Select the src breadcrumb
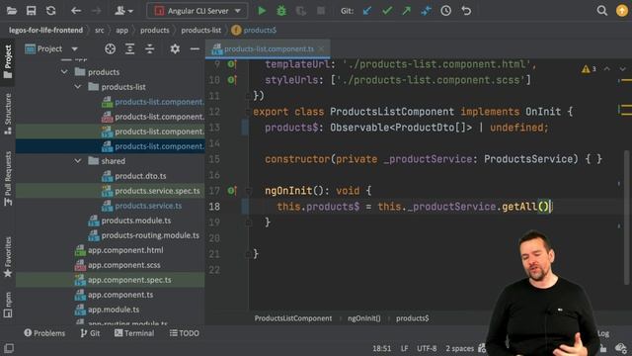 click(x=99, y=31)
